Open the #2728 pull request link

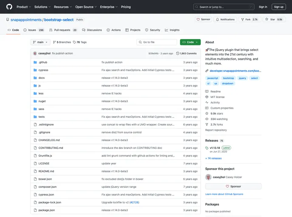coord(134,203)
